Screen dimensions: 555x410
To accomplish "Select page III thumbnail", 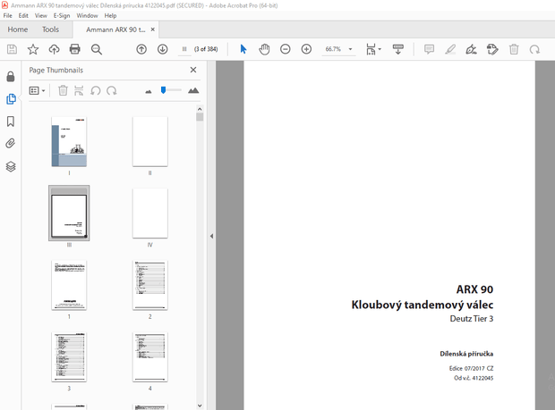I will [69, 213].
